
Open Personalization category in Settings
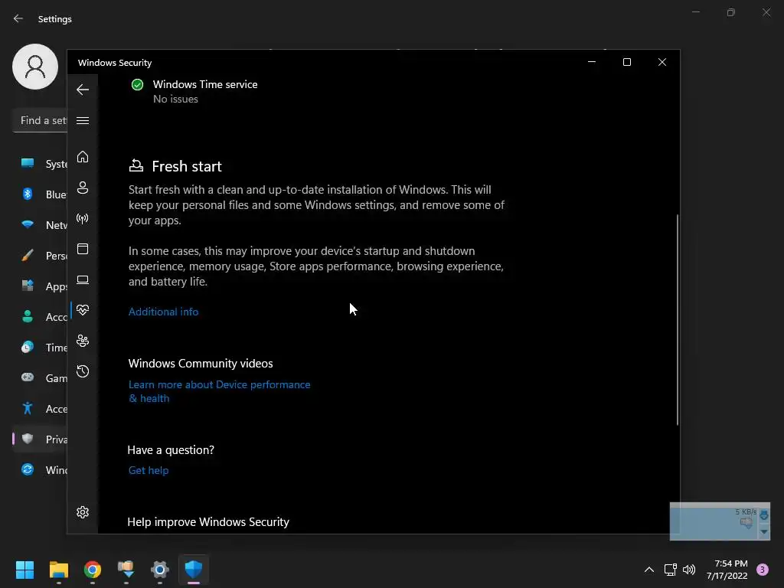(40, 256)
